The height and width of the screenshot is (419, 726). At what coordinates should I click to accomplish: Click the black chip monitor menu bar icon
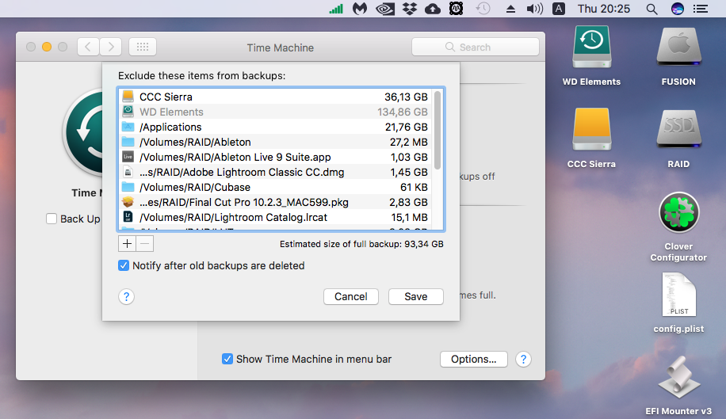coord(456,9)
